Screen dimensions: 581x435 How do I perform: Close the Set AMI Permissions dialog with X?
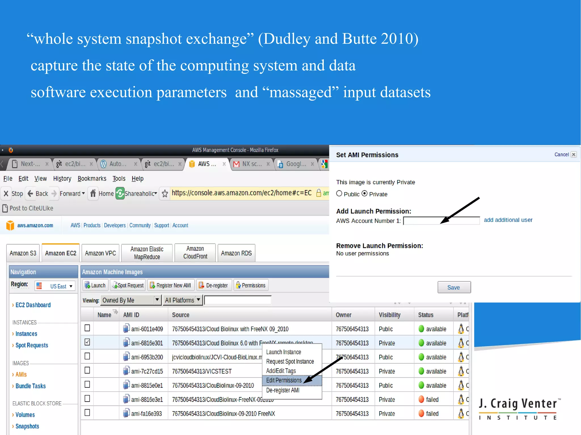(574, 154)
